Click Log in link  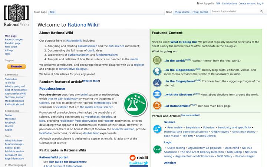[x=260, y=3]
